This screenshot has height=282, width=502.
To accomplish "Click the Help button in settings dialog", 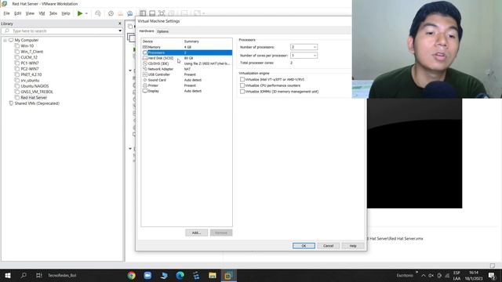I will (353, 246).
